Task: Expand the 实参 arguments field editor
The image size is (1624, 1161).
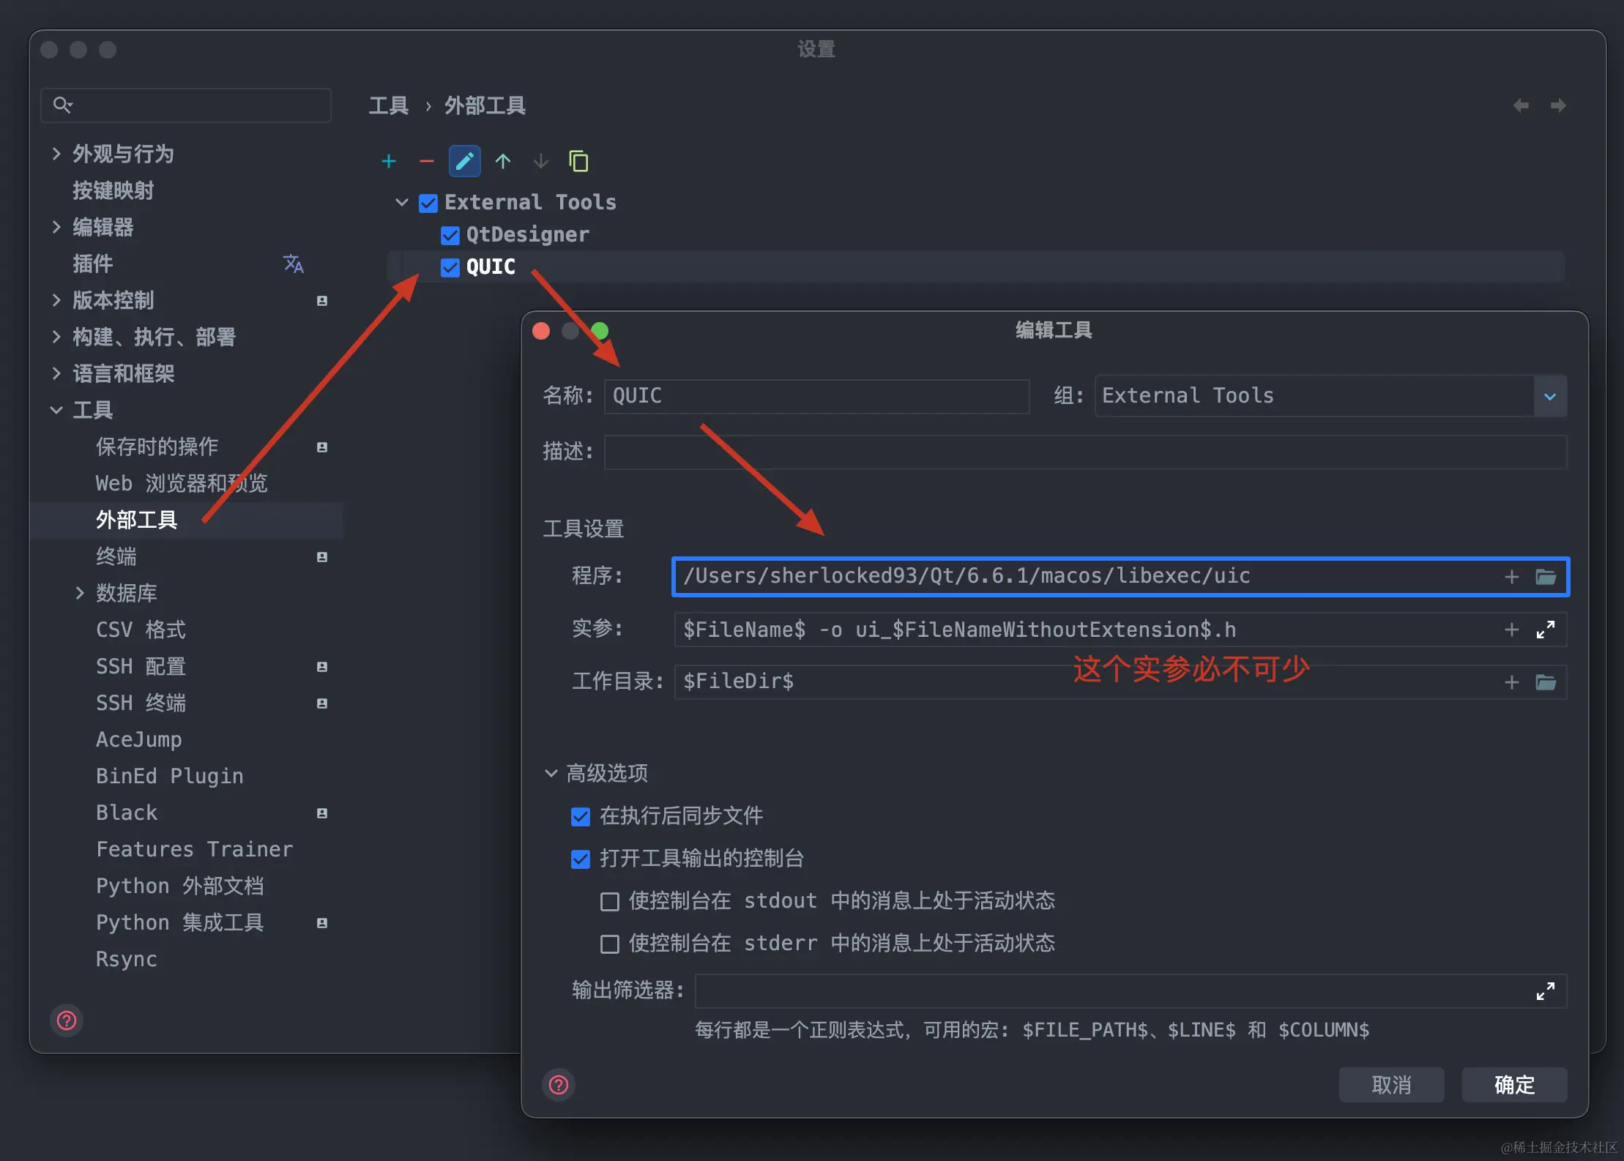Action: 1545,630
